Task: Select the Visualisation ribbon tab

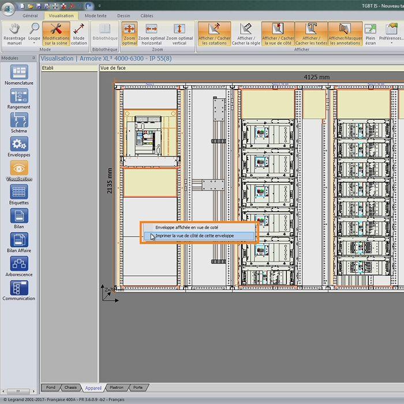Action: (61, 16)
